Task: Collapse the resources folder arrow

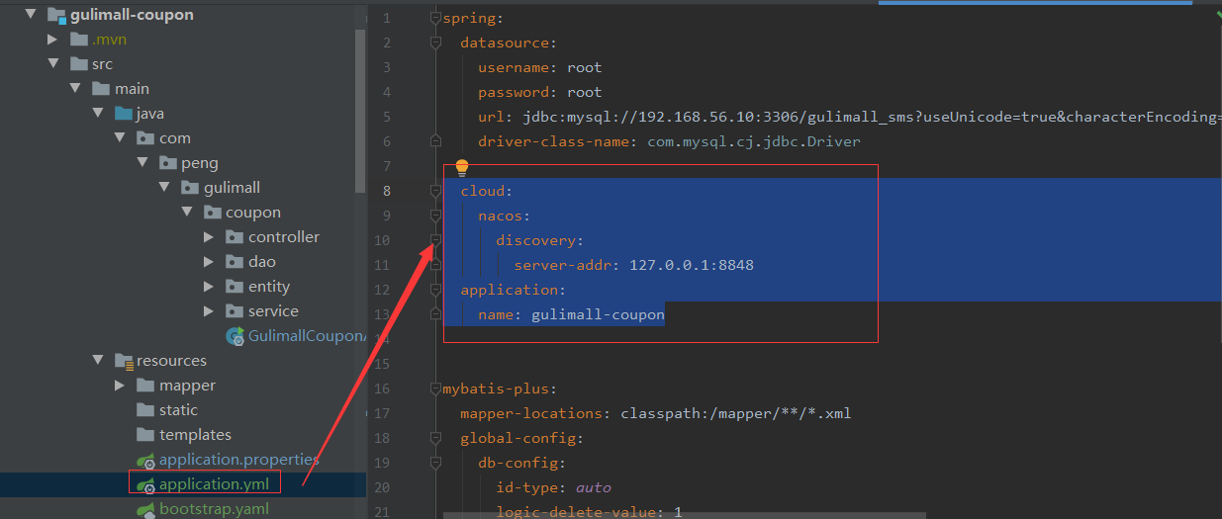Action: (x=98, y=361)
